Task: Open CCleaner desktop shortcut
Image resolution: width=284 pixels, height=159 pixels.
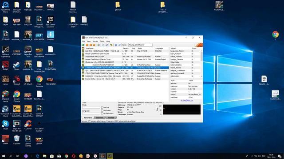Action: pos(28,125)
